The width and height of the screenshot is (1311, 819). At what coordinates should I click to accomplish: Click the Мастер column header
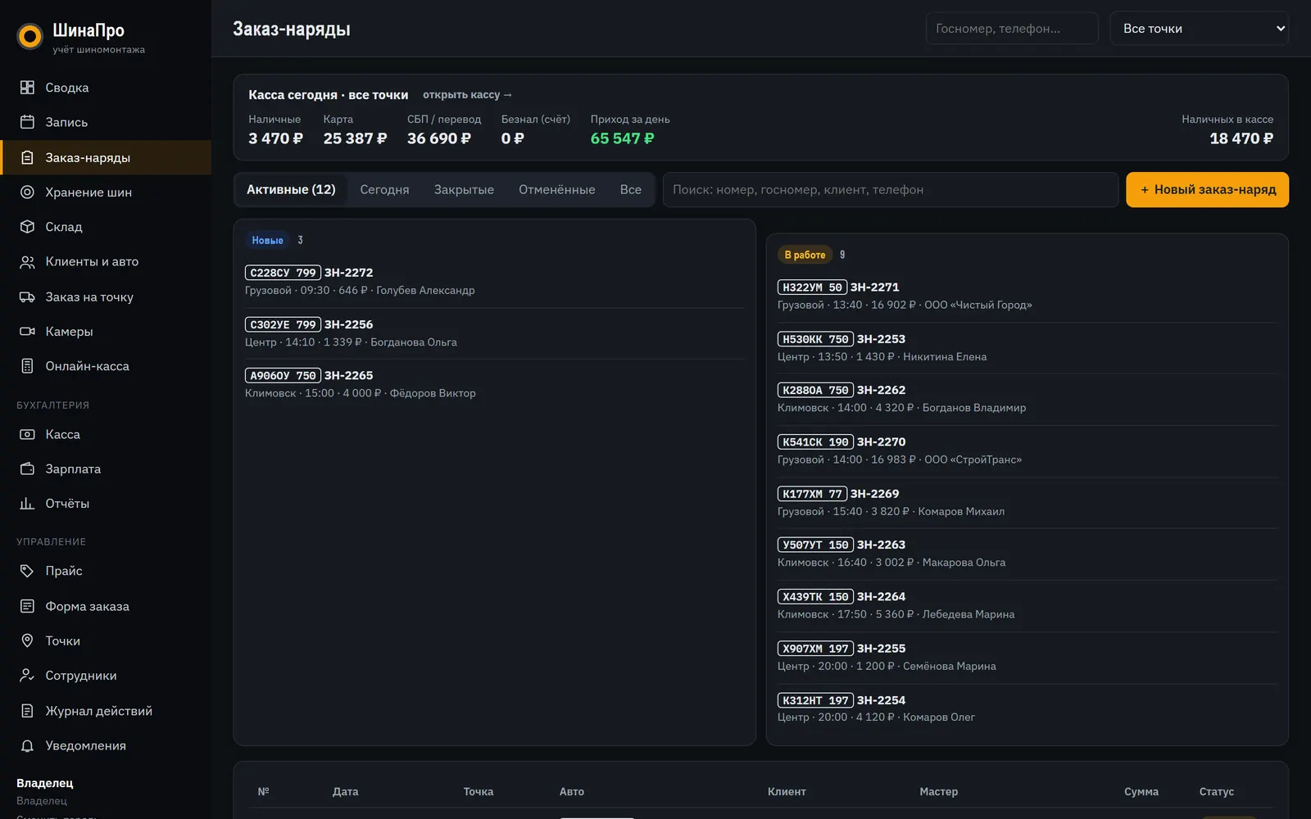point(938,792)
